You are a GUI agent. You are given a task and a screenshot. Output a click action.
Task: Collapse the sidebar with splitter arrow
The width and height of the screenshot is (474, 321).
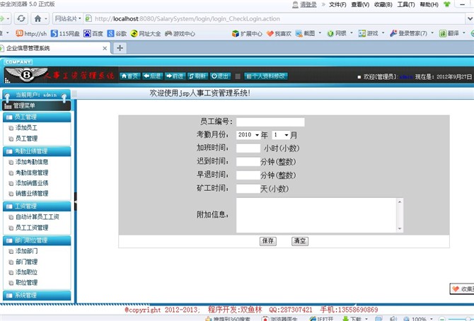(x=75, y=201)
